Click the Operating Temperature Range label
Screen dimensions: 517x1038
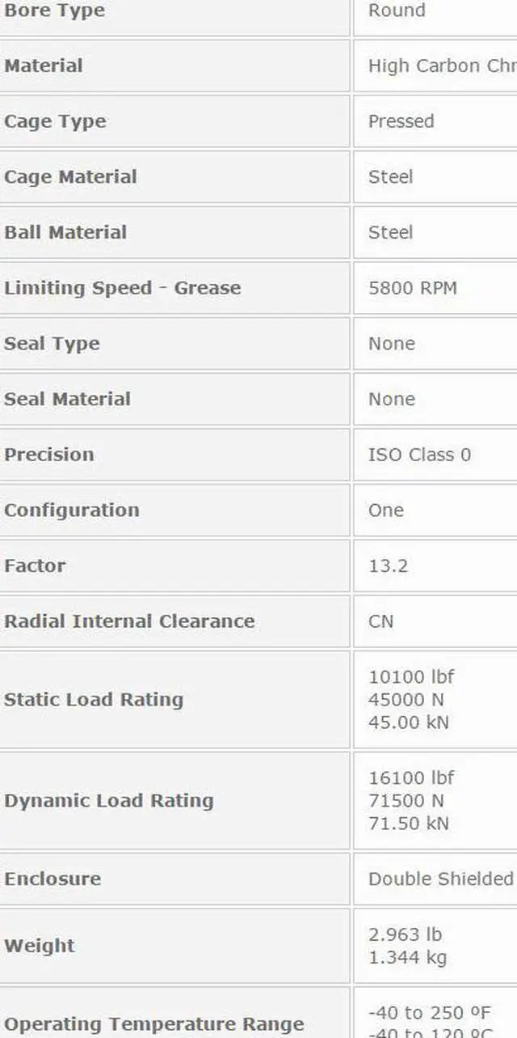click(153, 1024)
